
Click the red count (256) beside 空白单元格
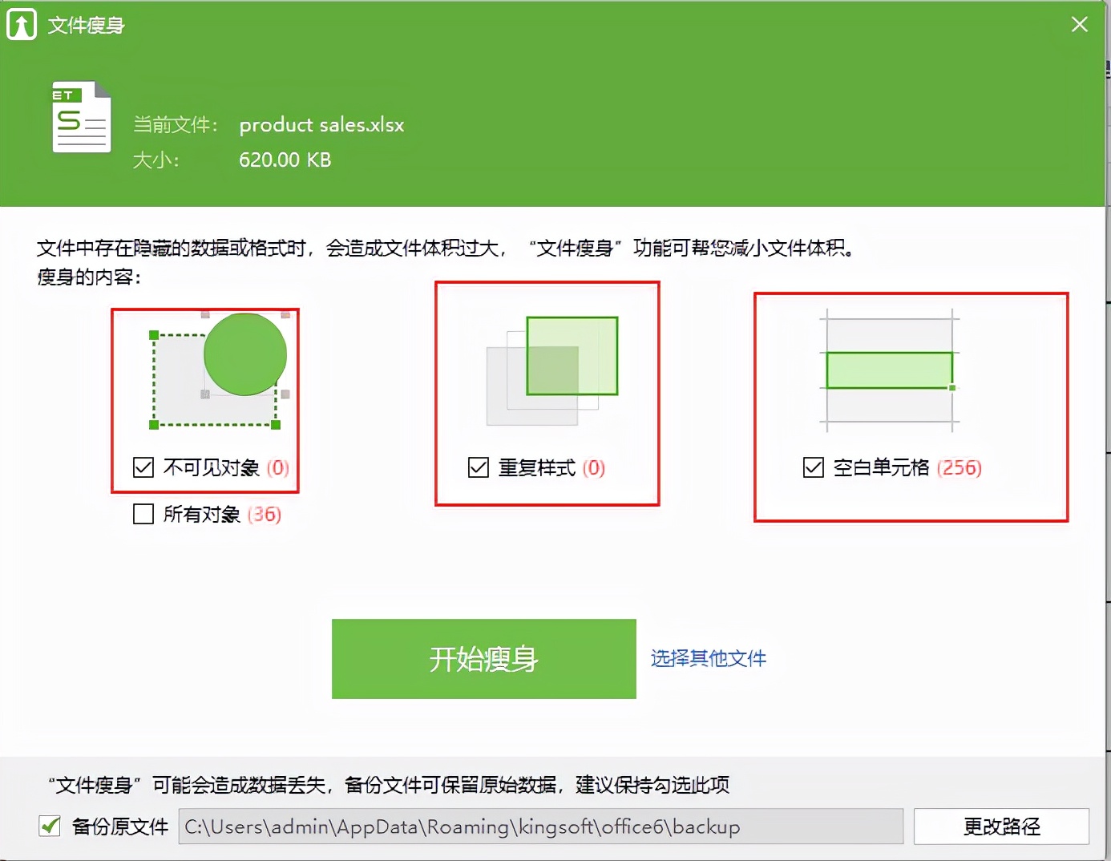(x=957, y=467)
